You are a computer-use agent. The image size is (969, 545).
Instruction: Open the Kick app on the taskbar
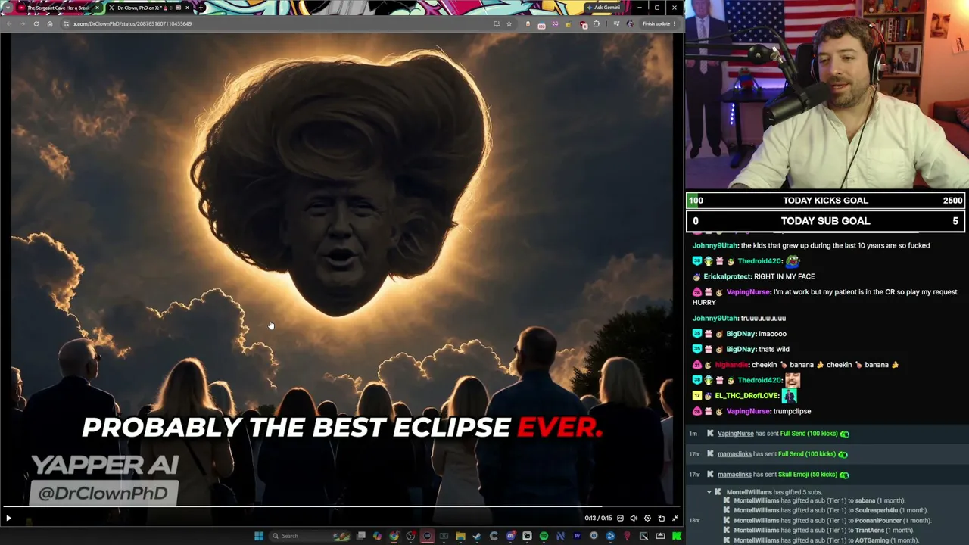(677, 536)
